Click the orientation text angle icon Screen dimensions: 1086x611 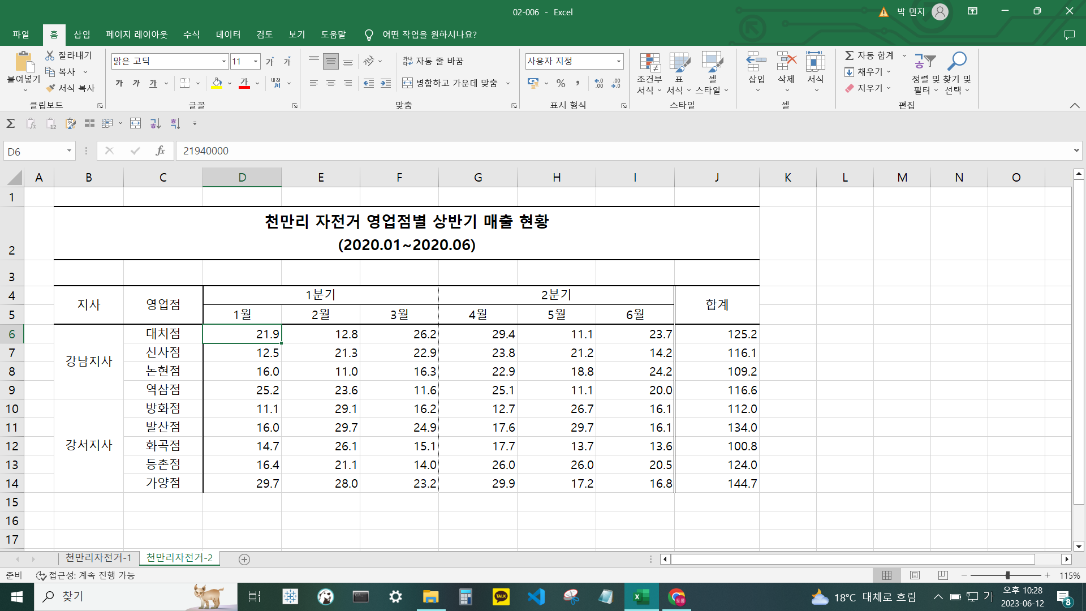click(x=369, y=61)
